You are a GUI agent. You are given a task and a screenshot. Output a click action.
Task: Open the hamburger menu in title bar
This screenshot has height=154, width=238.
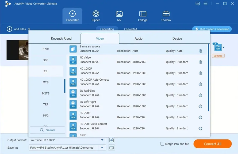pos(205,3)
